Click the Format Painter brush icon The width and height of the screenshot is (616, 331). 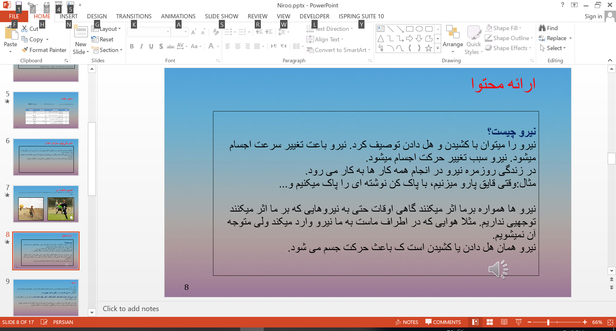25,50
